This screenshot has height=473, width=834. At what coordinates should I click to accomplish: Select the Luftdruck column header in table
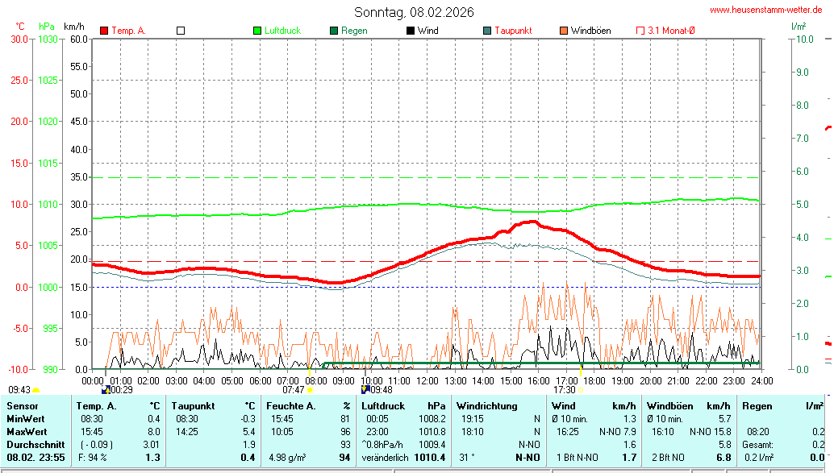click(x=382, y=406)
